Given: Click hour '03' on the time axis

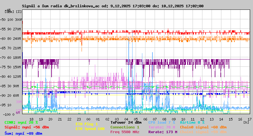Looking at the screenshot, I should tap(117, 119).
